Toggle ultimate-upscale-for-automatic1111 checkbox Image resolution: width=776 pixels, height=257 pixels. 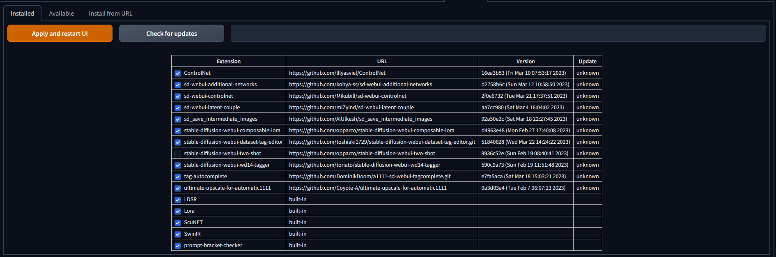pos(178,188)
